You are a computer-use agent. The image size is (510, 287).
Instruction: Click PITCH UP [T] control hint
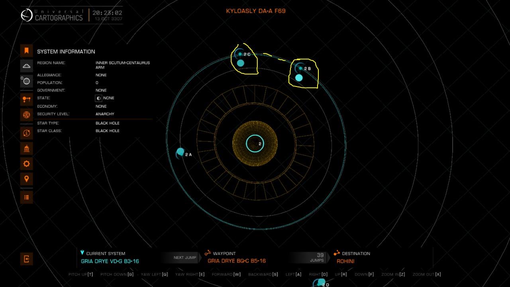tap(80, 274)
